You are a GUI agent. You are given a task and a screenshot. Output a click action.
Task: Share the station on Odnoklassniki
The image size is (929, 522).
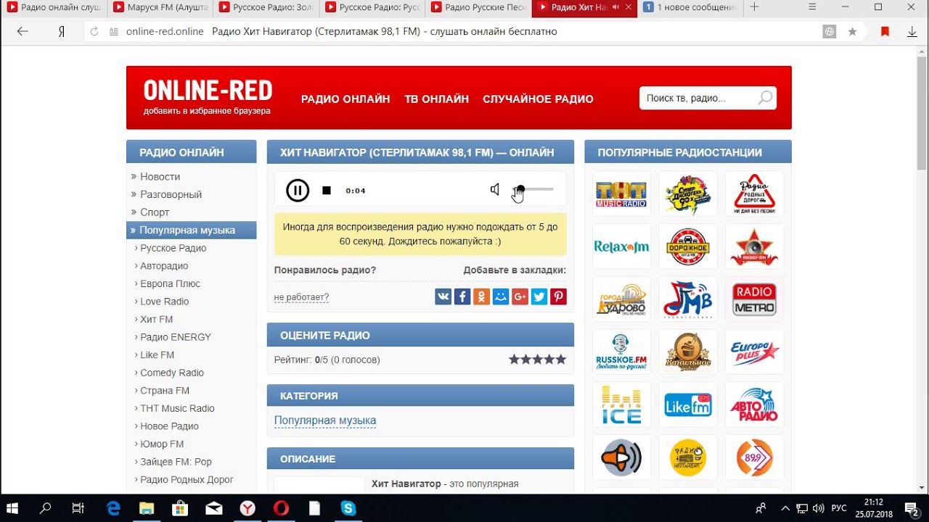coord(481,296)
